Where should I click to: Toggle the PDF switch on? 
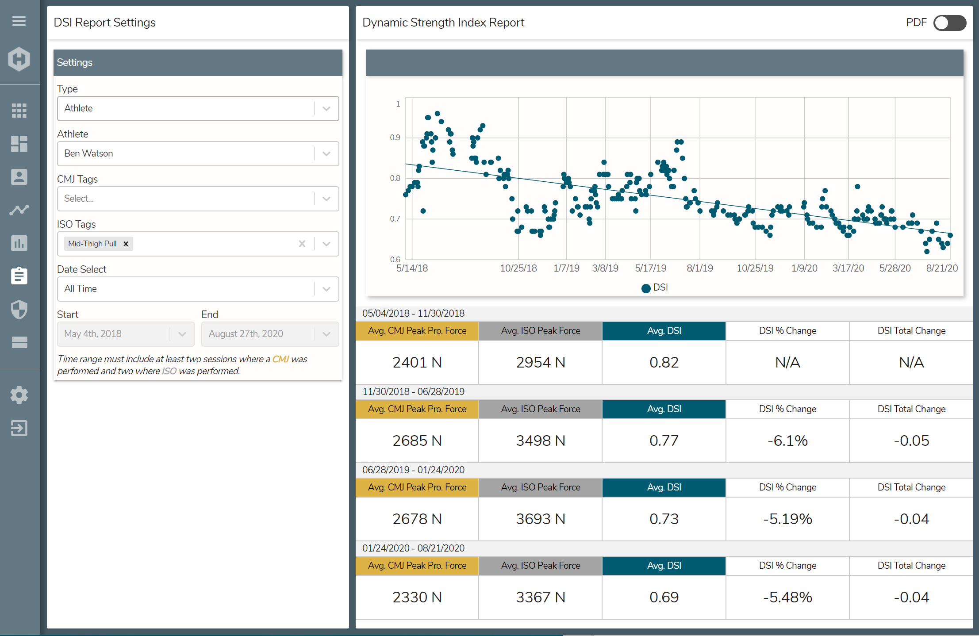[950, 23]
